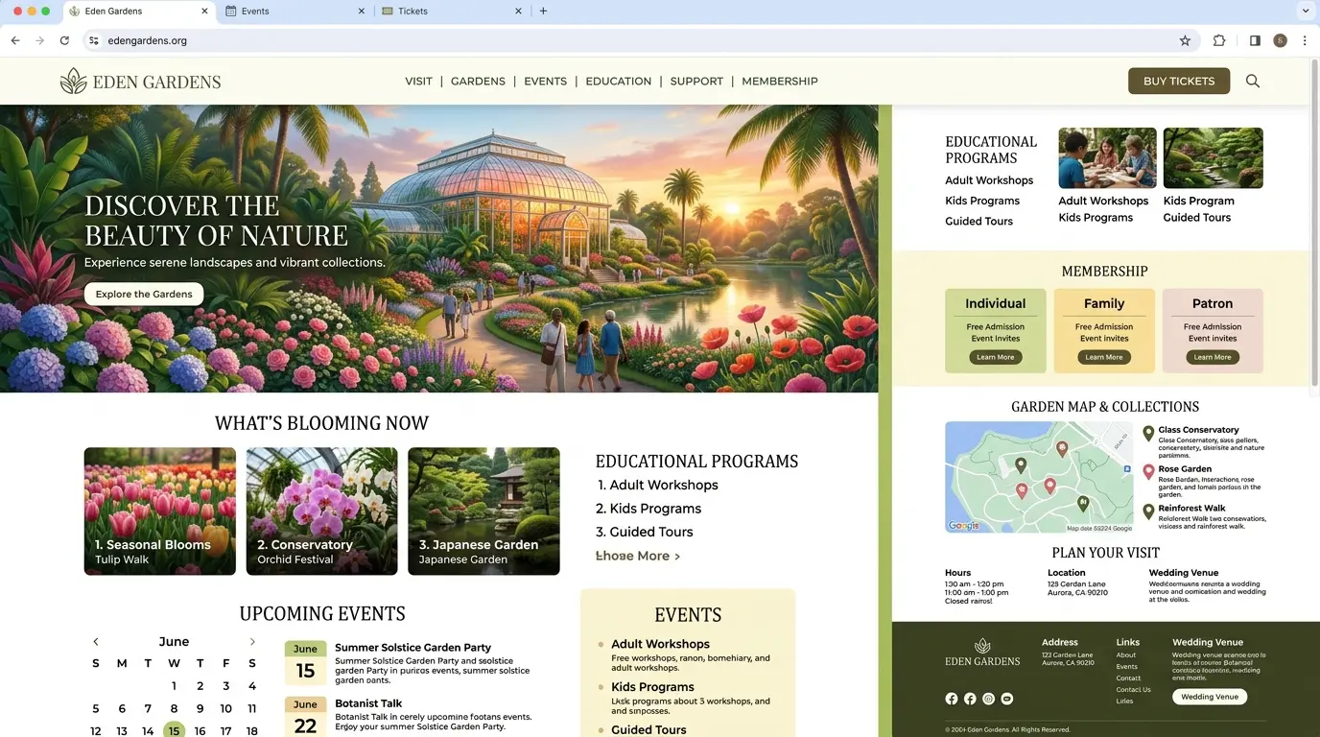Click the BUY TICKETS button
1320x737 pixels.
tap(1179, 82)
